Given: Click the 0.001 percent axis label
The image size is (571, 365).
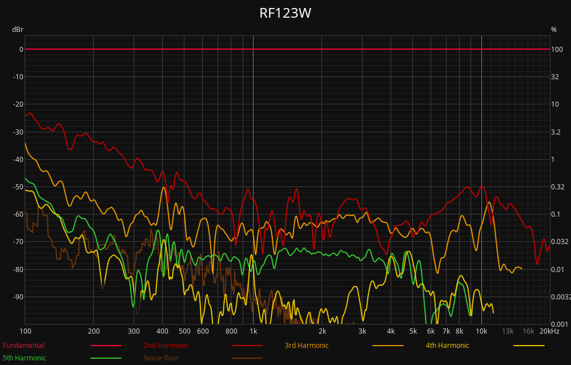Looking at the screenshot, I should pyautogui.click(x=560, y=325).
